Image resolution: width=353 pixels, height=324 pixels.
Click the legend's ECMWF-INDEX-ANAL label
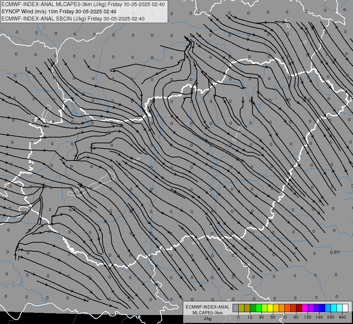click(208, 307)
